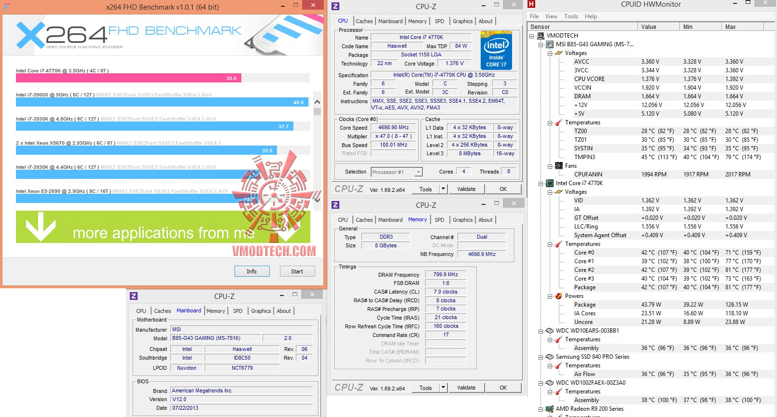
Task: Collapse the Fans tree node
Action: tap(550, 166)
